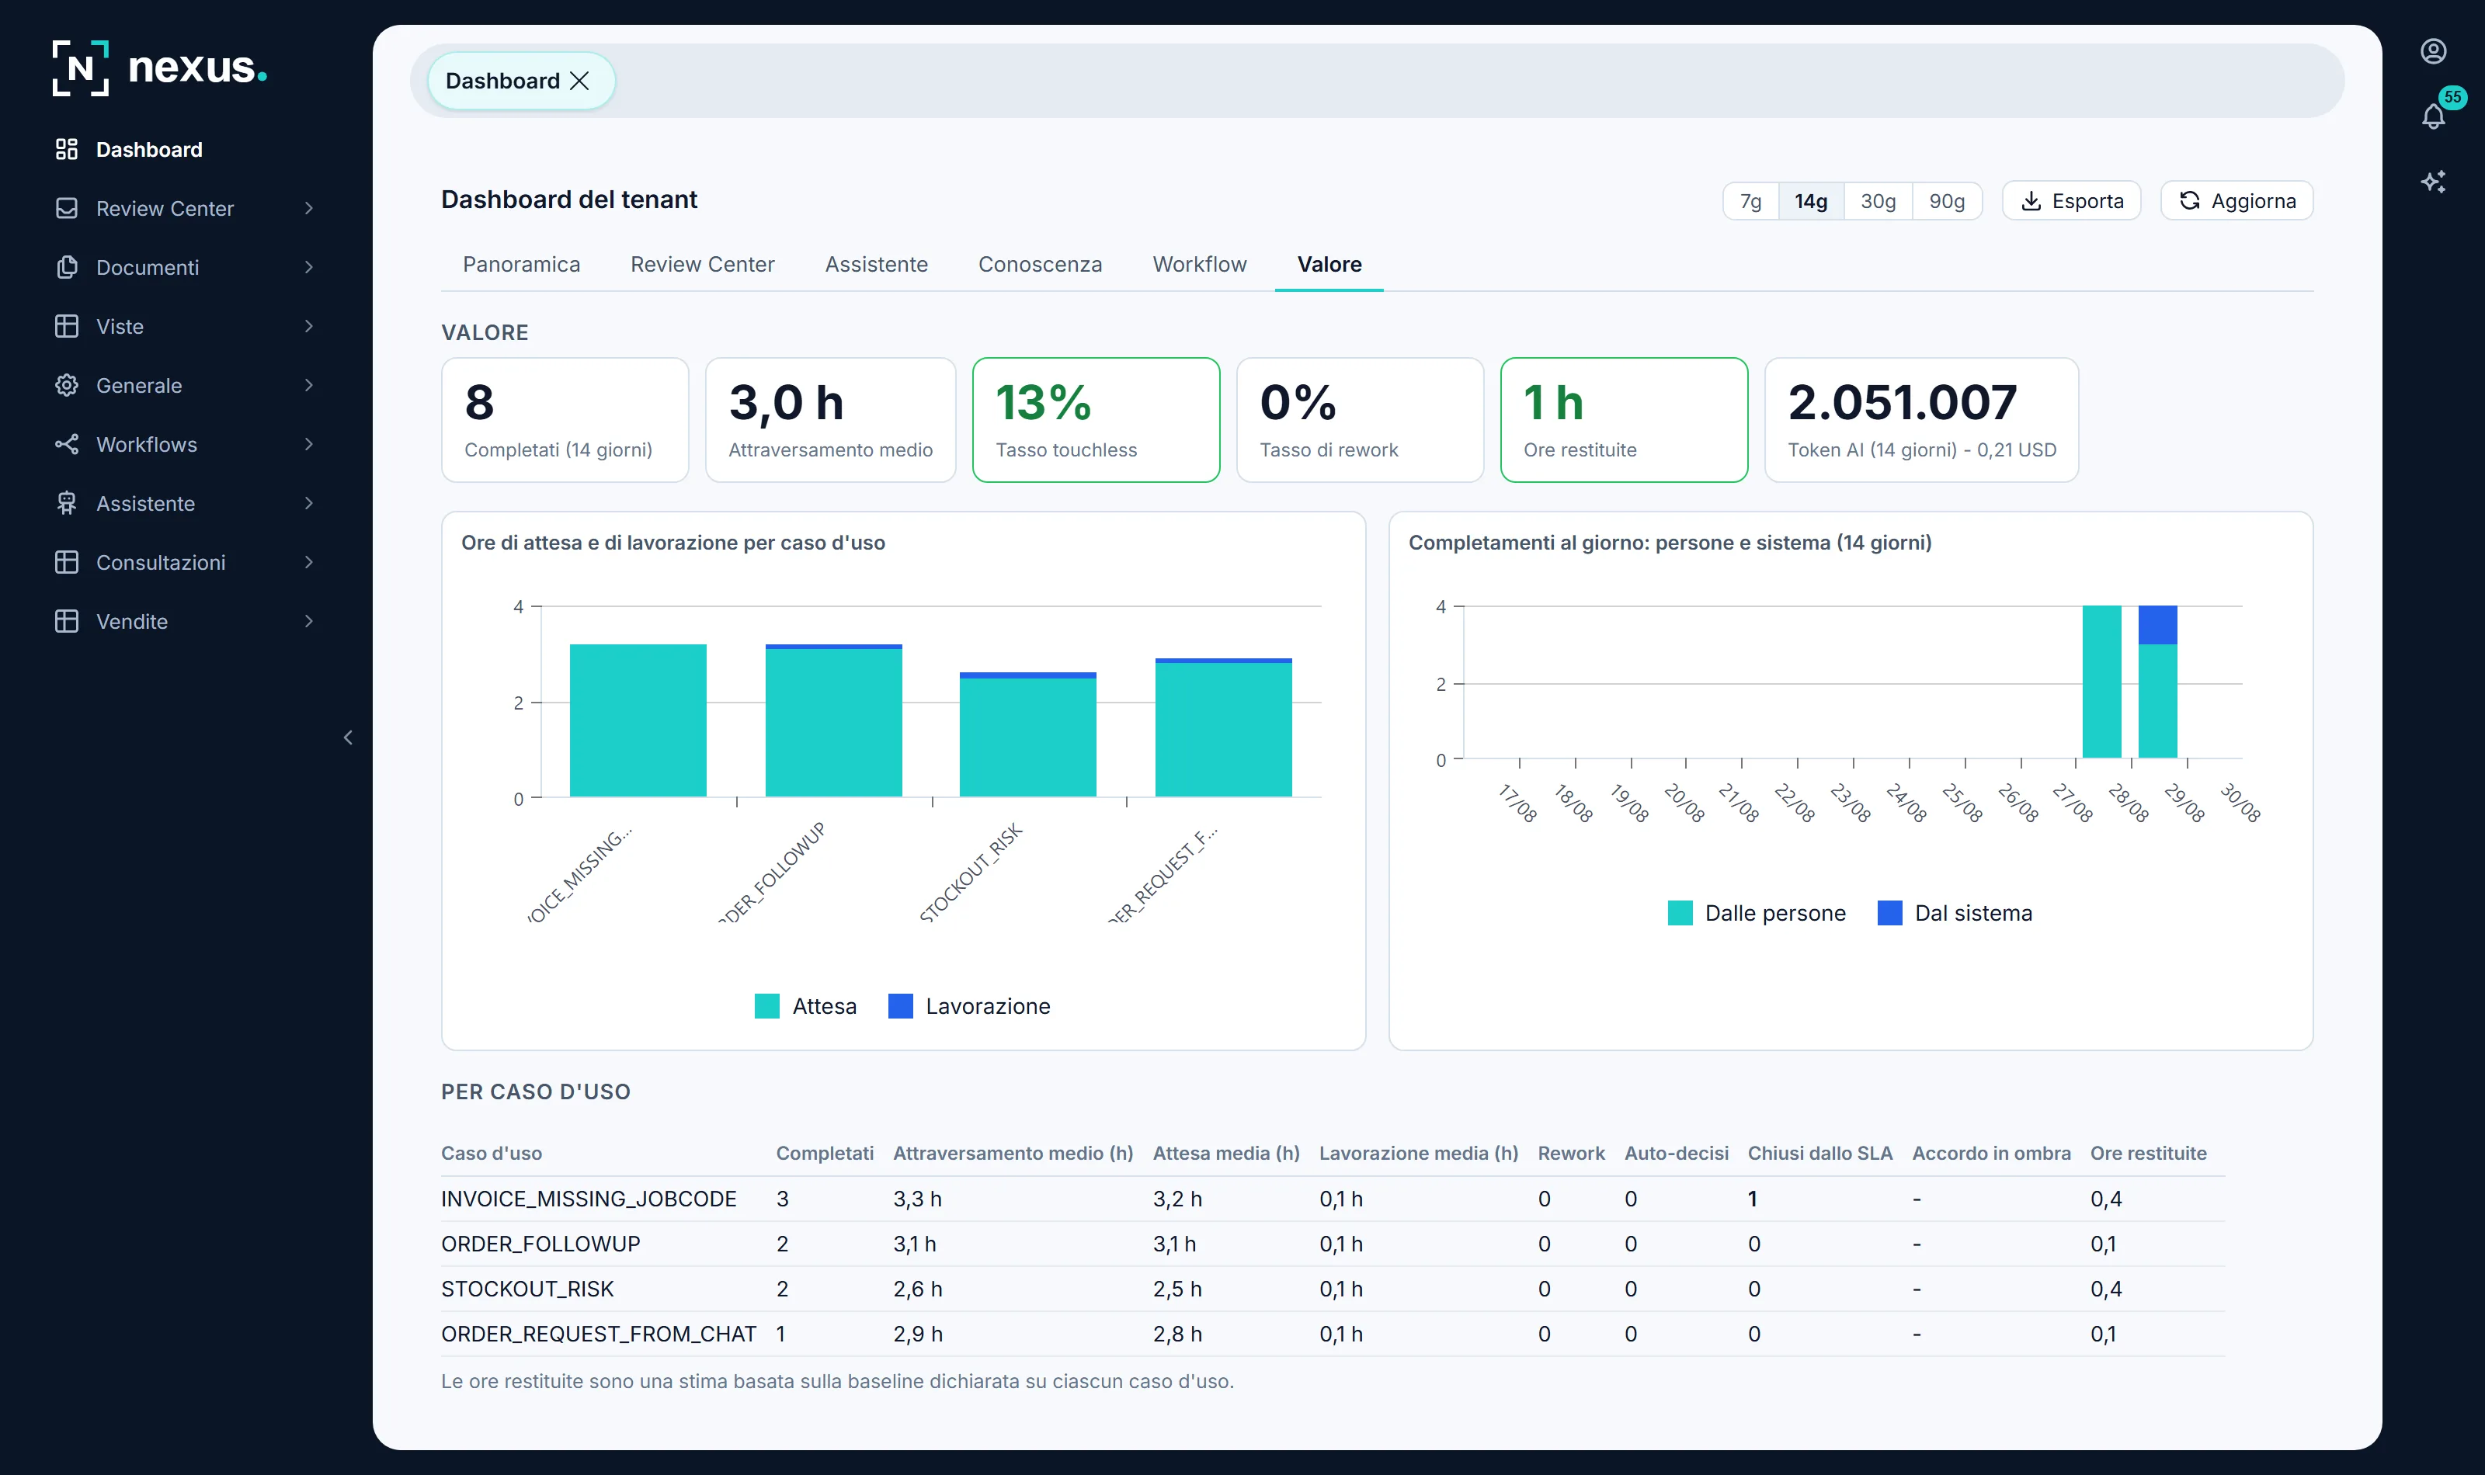
Task: Click the Completati column header
Action: click(825, 1153)
